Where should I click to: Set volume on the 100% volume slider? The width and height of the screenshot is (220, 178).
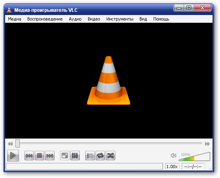pos(194,157)
